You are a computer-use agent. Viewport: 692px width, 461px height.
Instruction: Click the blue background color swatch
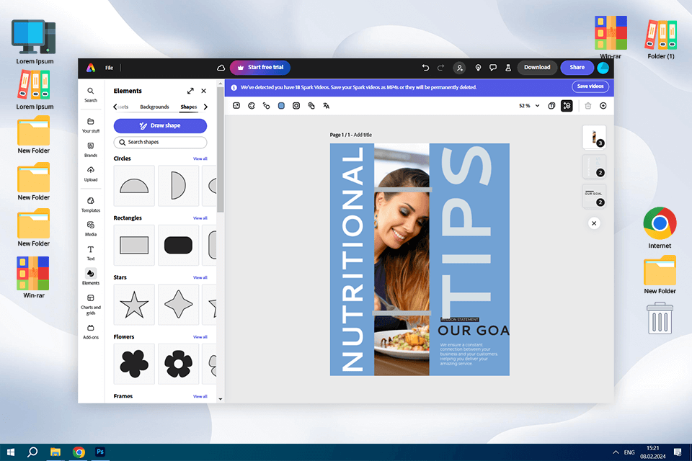pos(281,106)
